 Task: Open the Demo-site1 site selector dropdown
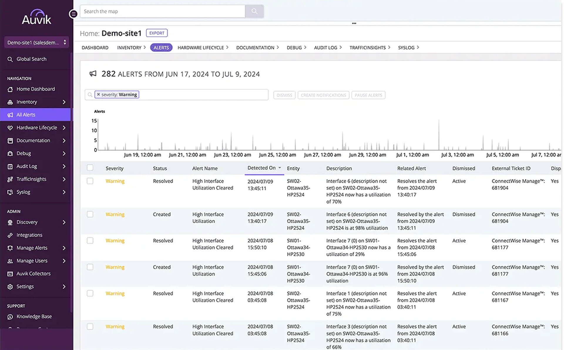tap(36, 43)
